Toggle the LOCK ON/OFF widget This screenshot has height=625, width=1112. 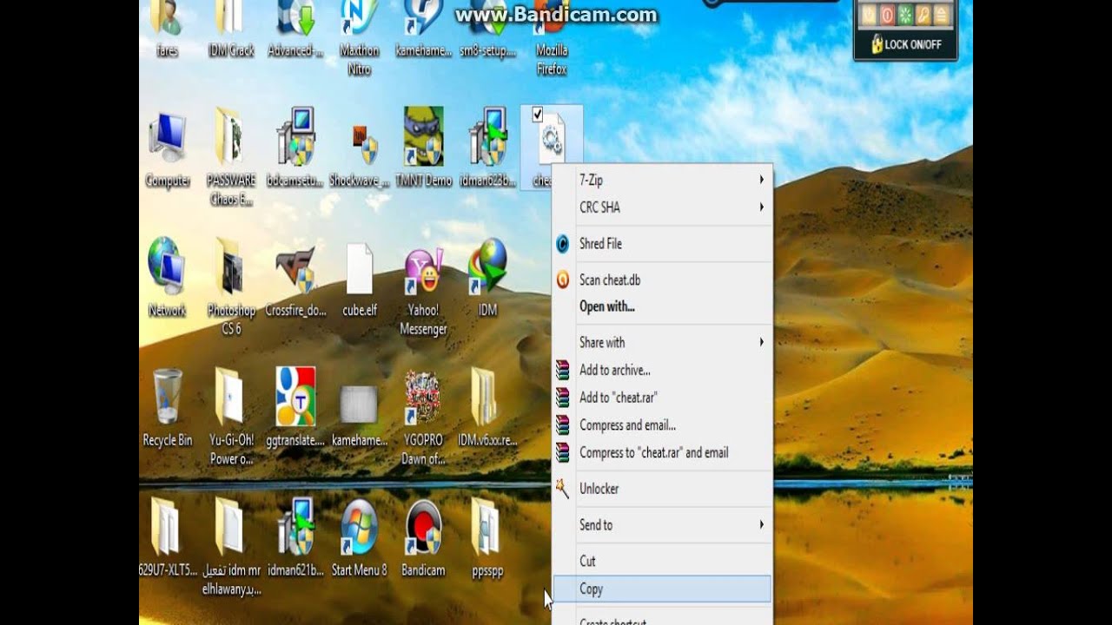(x=906, y=44)
